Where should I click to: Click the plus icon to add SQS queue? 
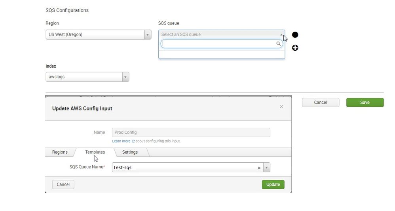tap(295, 48)
